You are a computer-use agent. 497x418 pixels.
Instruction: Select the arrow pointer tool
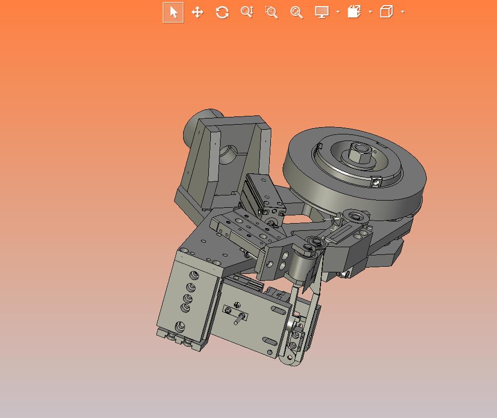tap(173, 12)
